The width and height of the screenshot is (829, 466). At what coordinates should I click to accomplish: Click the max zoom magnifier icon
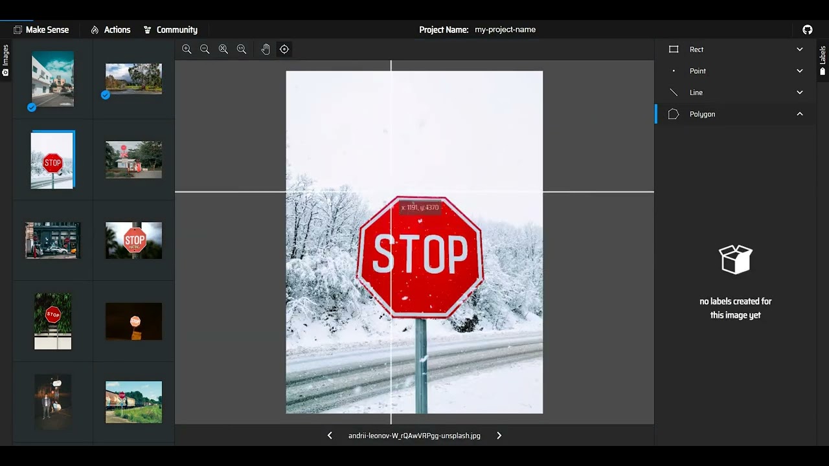click(x=242, y=49)
